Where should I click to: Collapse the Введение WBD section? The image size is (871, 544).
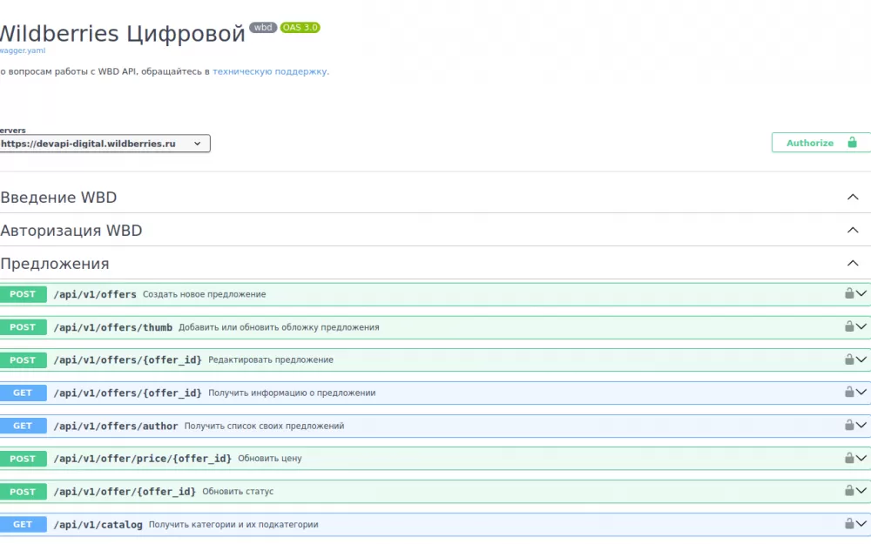[x=853, y=198]
